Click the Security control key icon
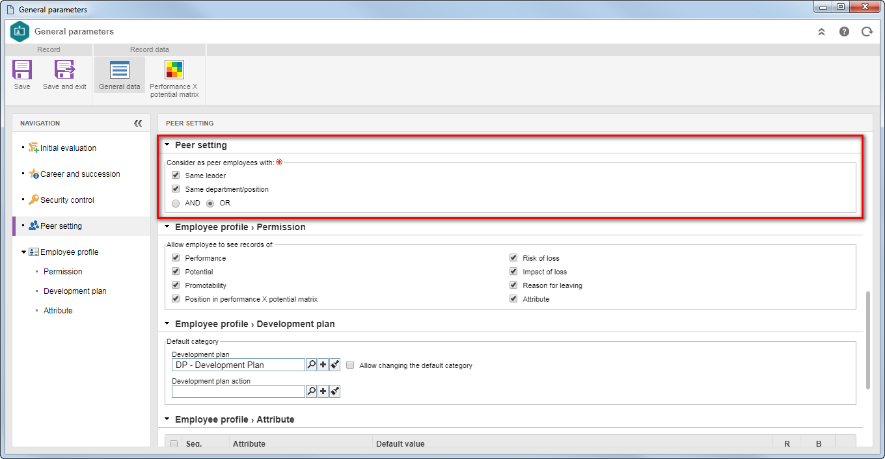The width and height of the screenshot is (885, 459). [34, 200]
